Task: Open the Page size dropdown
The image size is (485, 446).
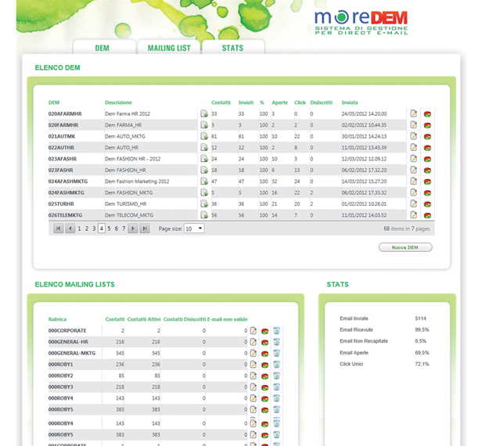Action: 194,228
